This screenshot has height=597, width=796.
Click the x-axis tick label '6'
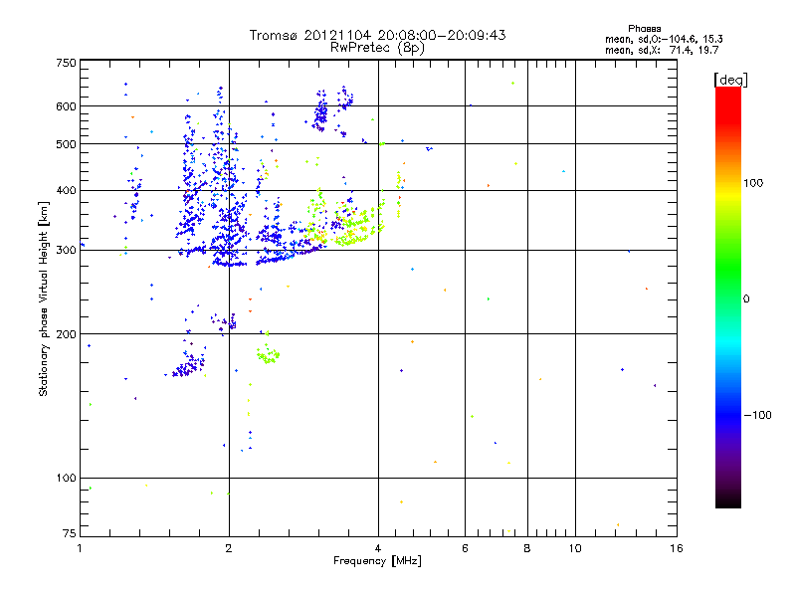pos(465,548)
